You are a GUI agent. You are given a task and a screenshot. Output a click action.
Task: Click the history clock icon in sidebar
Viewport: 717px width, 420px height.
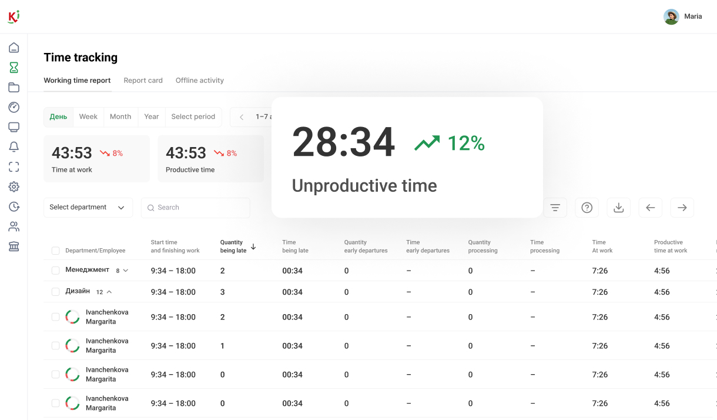[x=14, y=206]
